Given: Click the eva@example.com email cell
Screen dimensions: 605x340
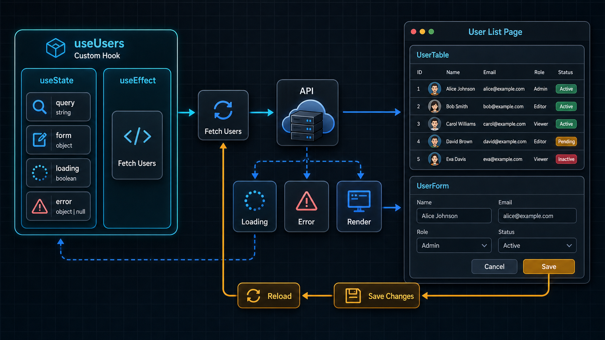Looking at the screenshot, I should (x=503, y=159).
